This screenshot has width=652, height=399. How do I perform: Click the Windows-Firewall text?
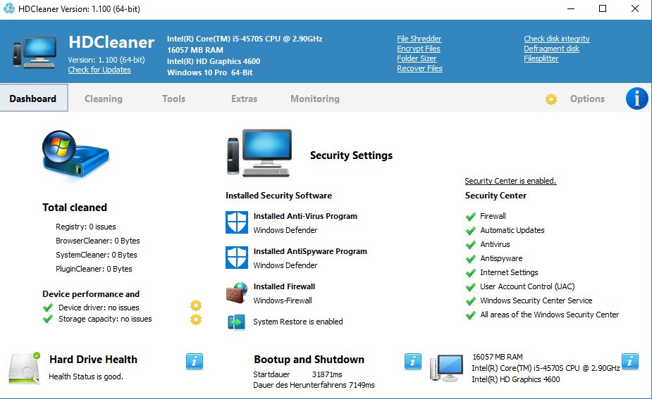point(283,300)
